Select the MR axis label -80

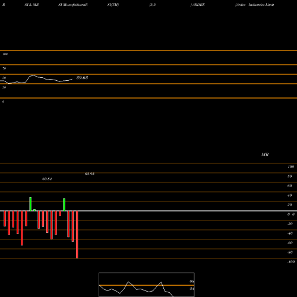(x=290, y=252)
